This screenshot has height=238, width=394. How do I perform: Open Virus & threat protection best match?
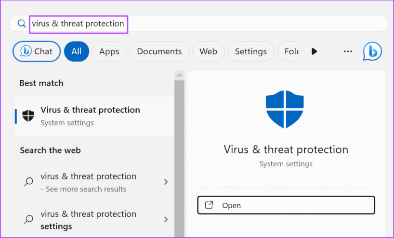(x=90, y=116)
